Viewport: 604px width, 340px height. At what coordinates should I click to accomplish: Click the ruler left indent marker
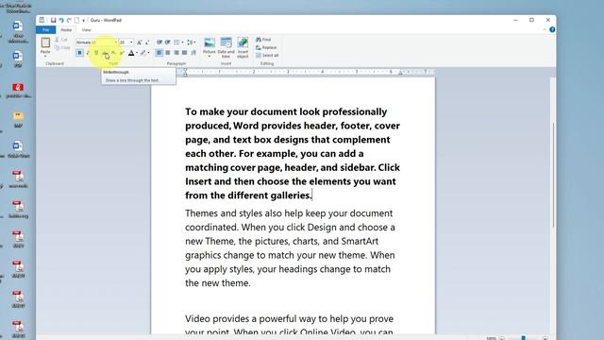pyautogui.click(x=185, y=72)
